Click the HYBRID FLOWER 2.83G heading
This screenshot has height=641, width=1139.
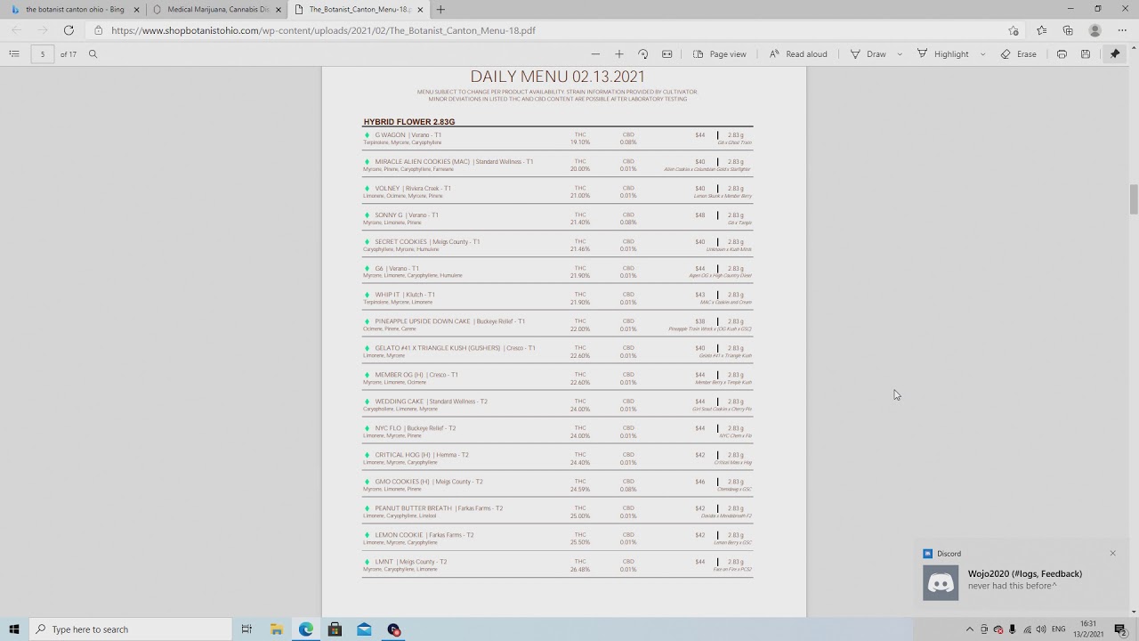pos(409,122)
